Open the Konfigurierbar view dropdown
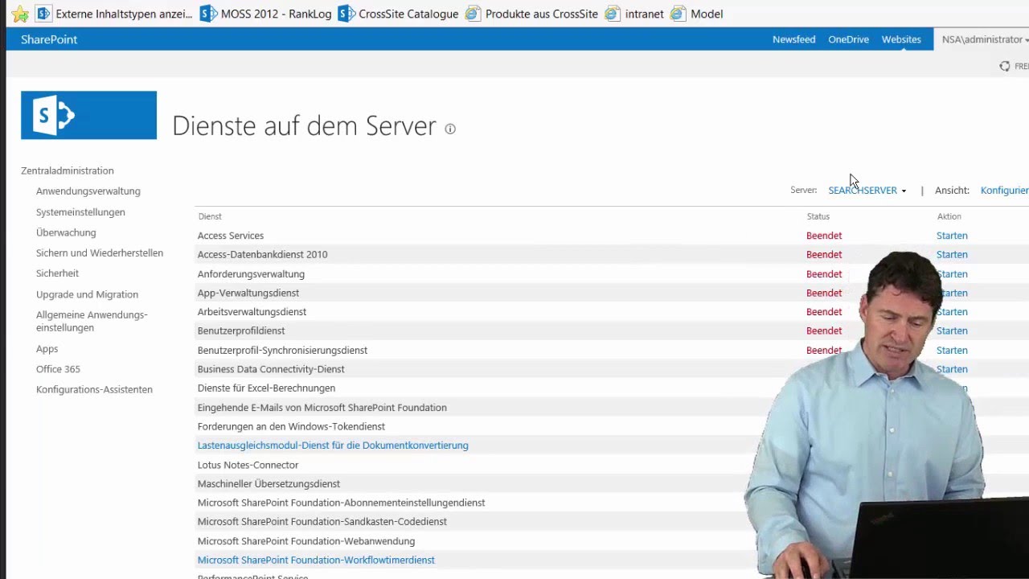The width and height of the screenshot is (1029, 579). click(1005, 191)
